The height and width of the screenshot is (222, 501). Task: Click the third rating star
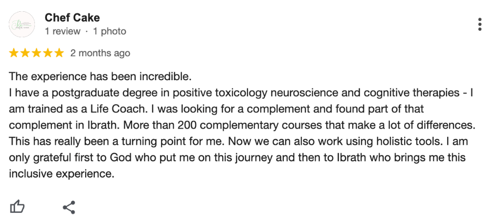(36, 53)
